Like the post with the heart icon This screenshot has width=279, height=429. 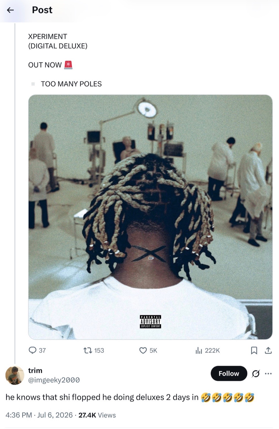(x=143, y=351)
